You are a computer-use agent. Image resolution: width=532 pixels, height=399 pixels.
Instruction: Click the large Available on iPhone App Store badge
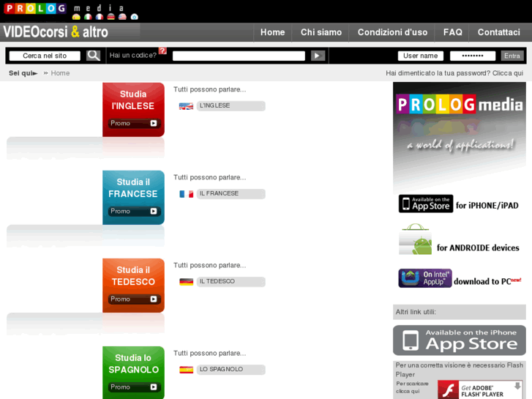tap(460, 340)
